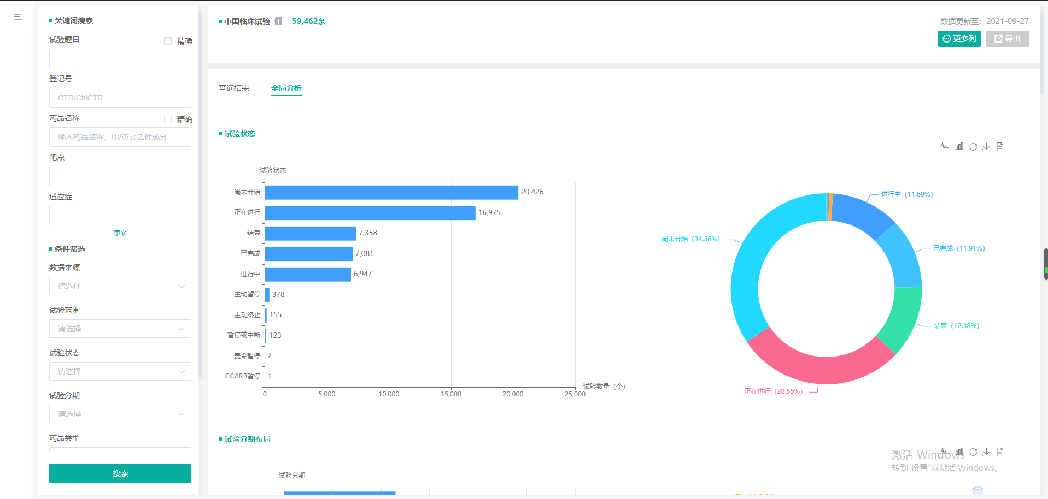Expand more search fields via 更多 link
This screenshot has height=499, width=1048.
click(120, 233)
